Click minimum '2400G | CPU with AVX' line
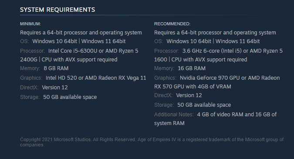The image size is (294, 159). 69,60
